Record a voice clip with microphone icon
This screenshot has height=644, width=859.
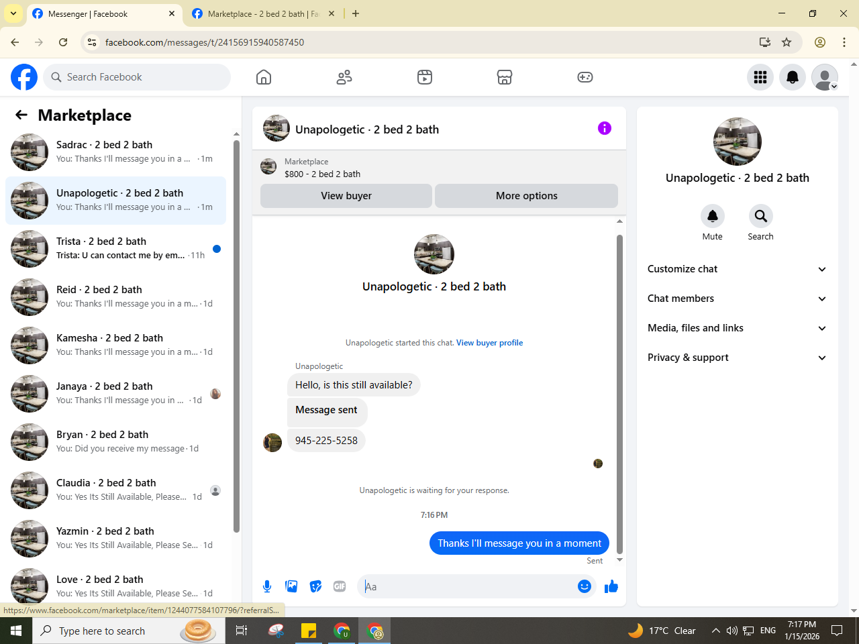(267, 586)
